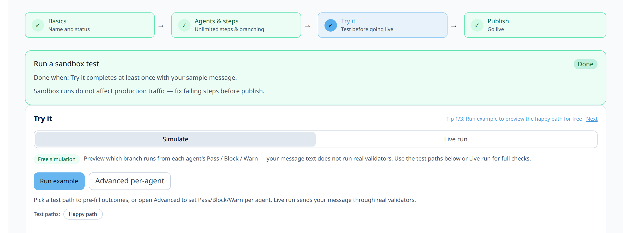The width and height of the screenshot is (623, 233).
Task: Click the tip text about Run example
Action: tap(514, 119)
